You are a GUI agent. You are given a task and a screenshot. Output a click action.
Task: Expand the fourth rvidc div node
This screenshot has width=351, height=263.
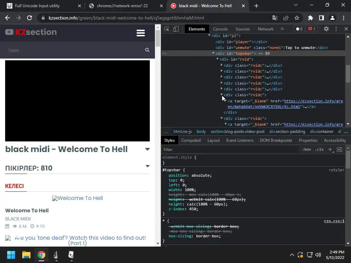(x=222, y=83)
